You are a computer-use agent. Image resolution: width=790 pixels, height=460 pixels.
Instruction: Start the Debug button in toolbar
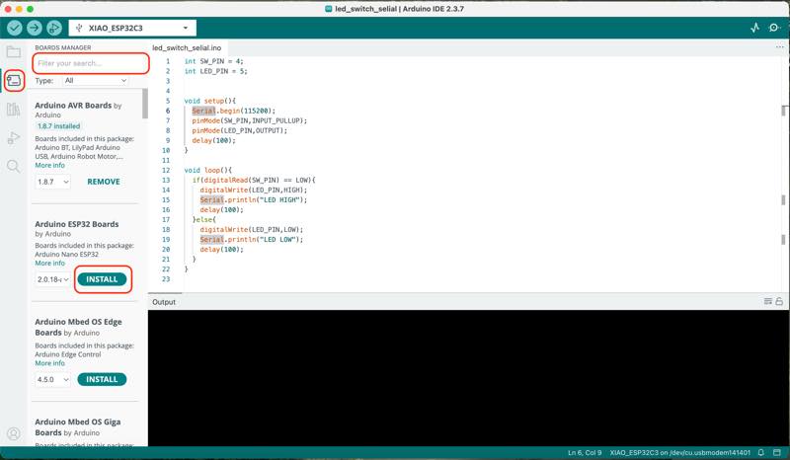(x=54, y=28)
